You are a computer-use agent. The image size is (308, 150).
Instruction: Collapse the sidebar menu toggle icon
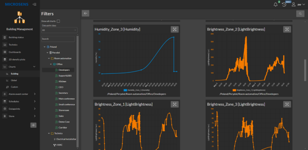(x=34, y=4)
